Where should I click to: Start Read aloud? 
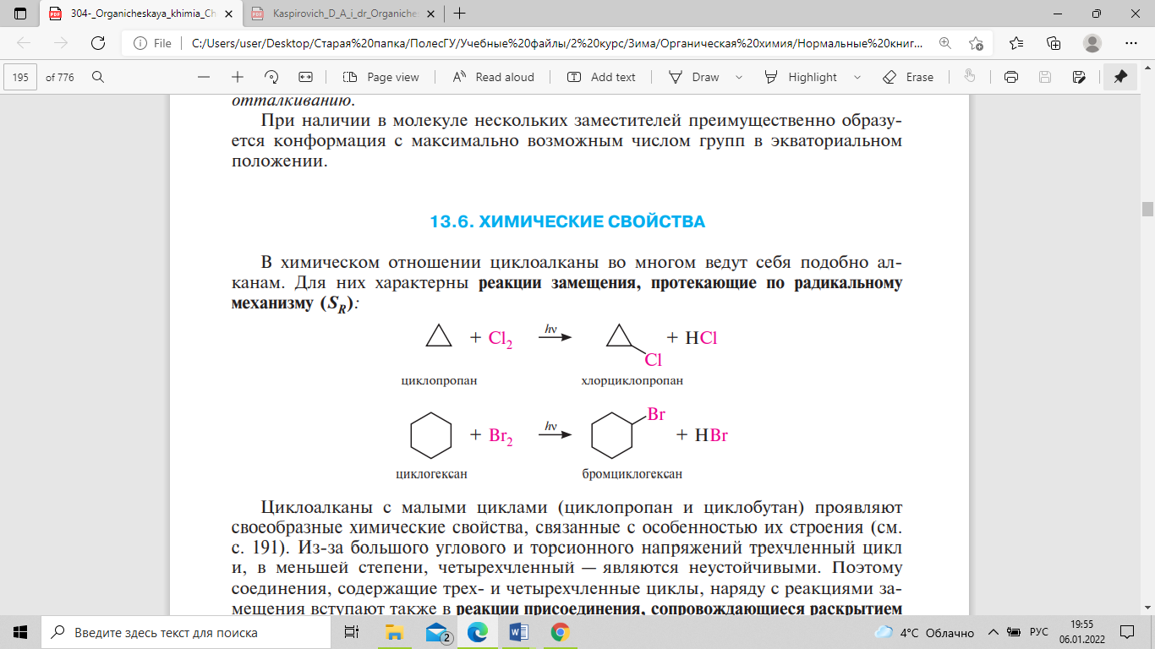(494, 77)
